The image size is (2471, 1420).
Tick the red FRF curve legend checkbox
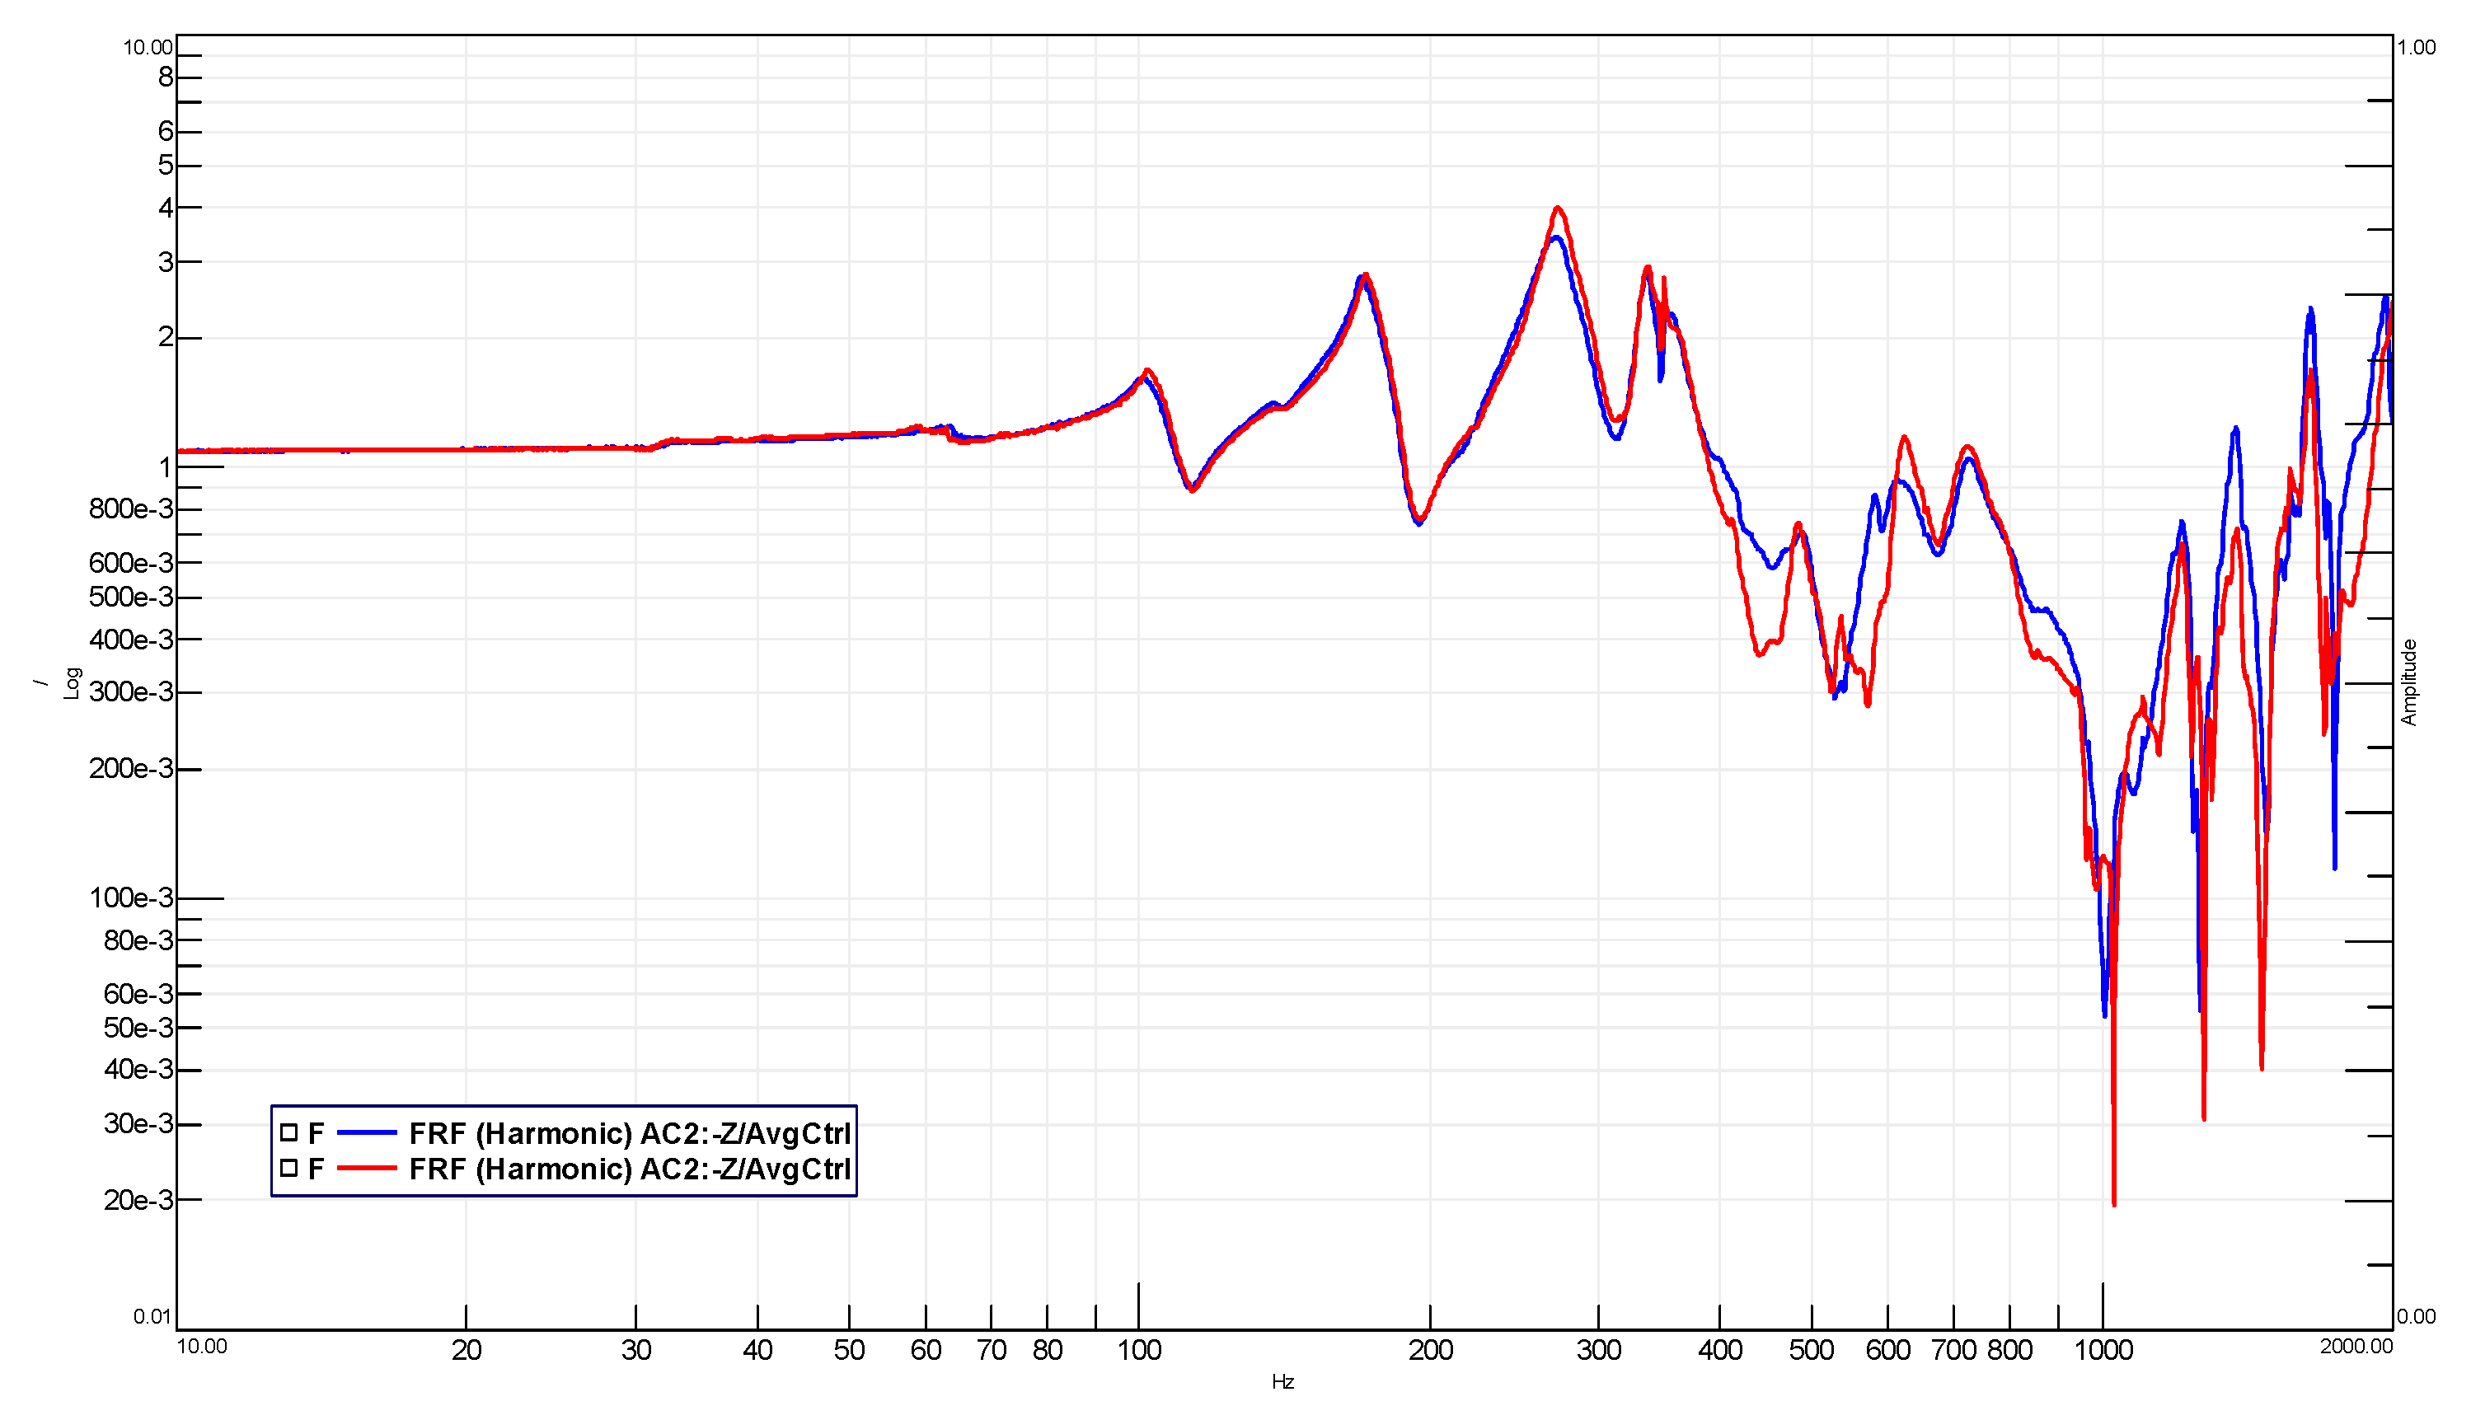288,1168
